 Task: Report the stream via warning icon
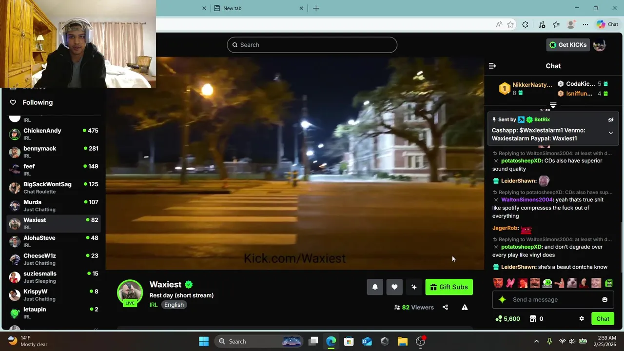[465, 307]
